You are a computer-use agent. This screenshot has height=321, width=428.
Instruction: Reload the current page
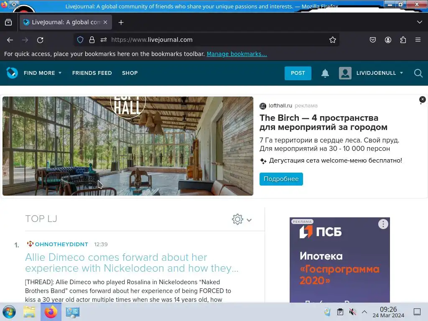[x=40, y=40]
